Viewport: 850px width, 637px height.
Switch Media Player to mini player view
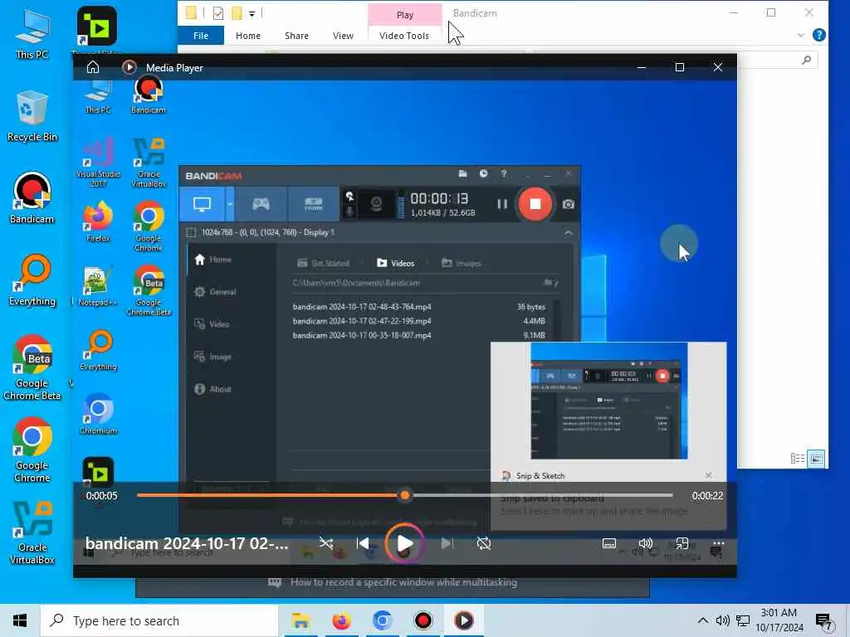pyautogui.click(x=681, y=543)
